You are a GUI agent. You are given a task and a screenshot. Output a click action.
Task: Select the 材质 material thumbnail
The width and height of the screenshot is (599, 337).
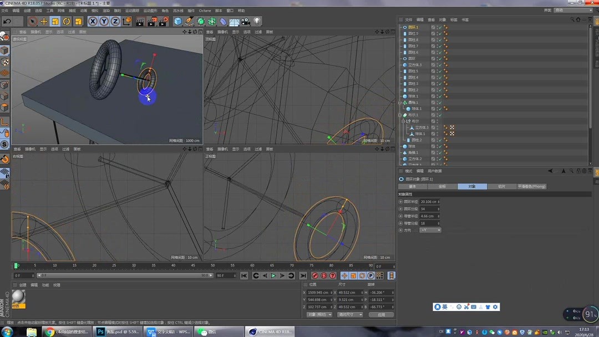[18, 298]
